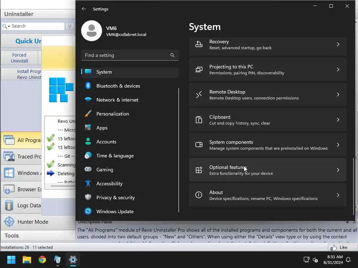The height and width of the screenshot is (268, 358).
Task: Expand System components chevron
Action: [338, 145]
